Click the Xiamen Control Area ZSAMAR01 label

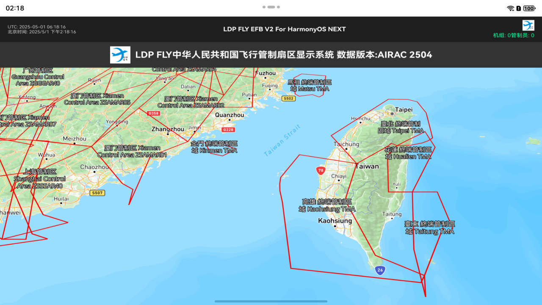point(132,151)
